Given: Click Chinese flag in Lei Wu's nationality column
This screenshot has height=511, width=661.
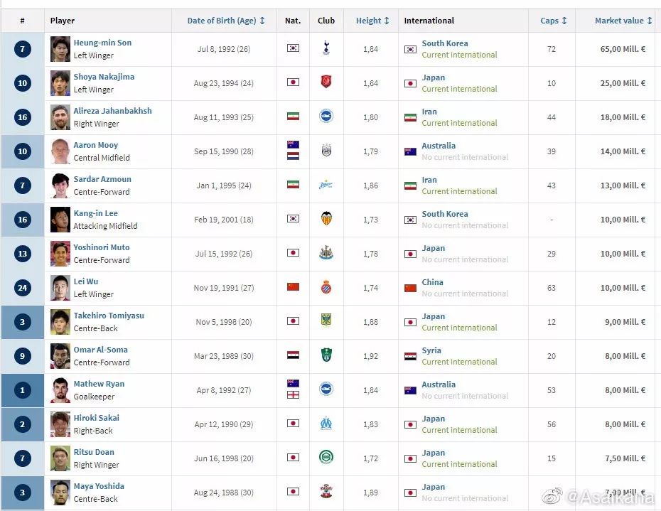Looking at the screenshot, I should click(x=293, y=287).
